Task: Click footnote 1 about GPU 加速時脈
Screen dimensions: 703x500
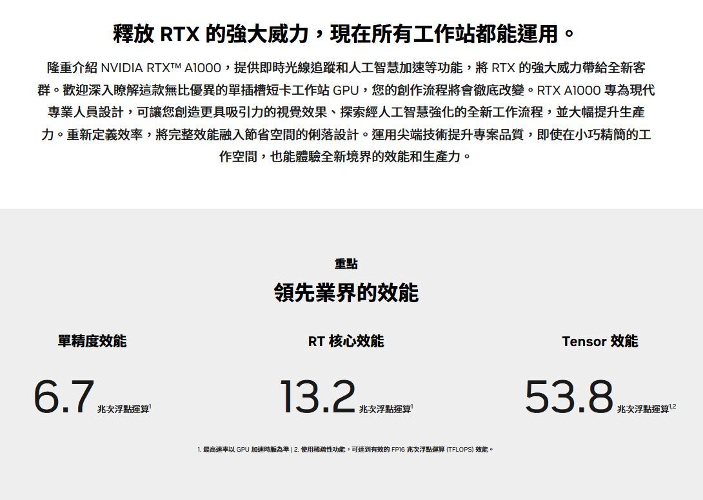Action: 243,449
